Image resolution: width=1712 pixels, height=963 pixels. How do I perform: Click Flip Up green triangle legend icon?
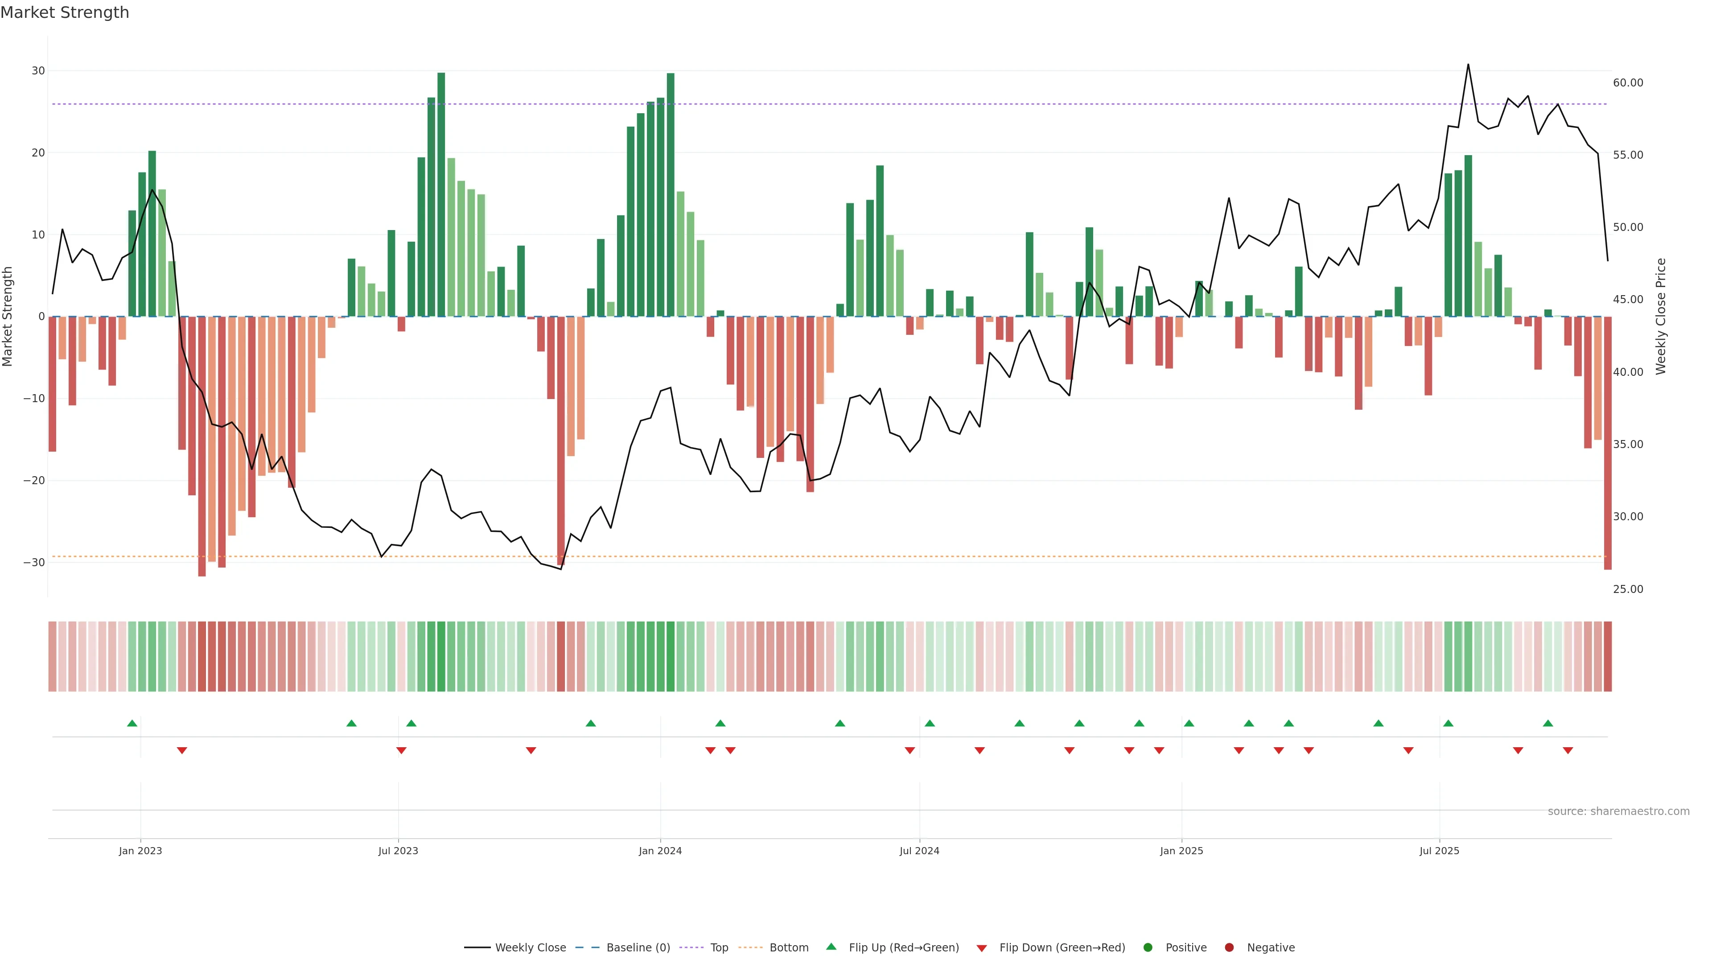point(831,947)
